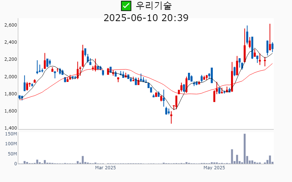Click the green checkmark icon beside the title

tap(126, 6)
